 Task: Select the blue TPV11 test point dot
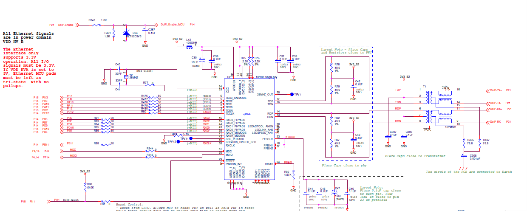pyautogui.click(x=191, y=138)
